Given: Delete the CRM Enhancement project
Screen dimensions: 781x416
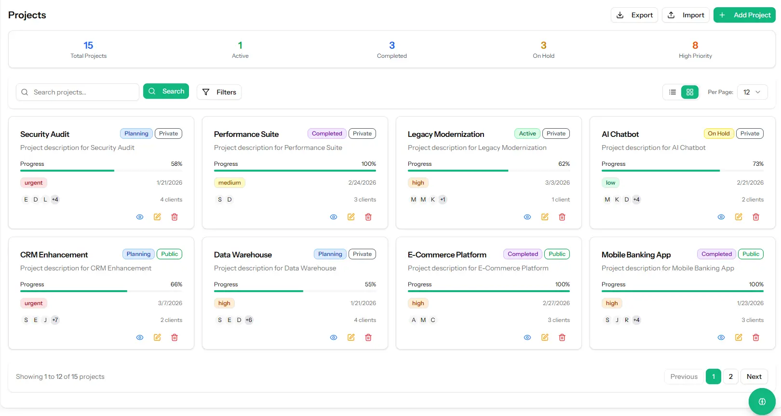Looking at the screenshot, I should (175, 337).
